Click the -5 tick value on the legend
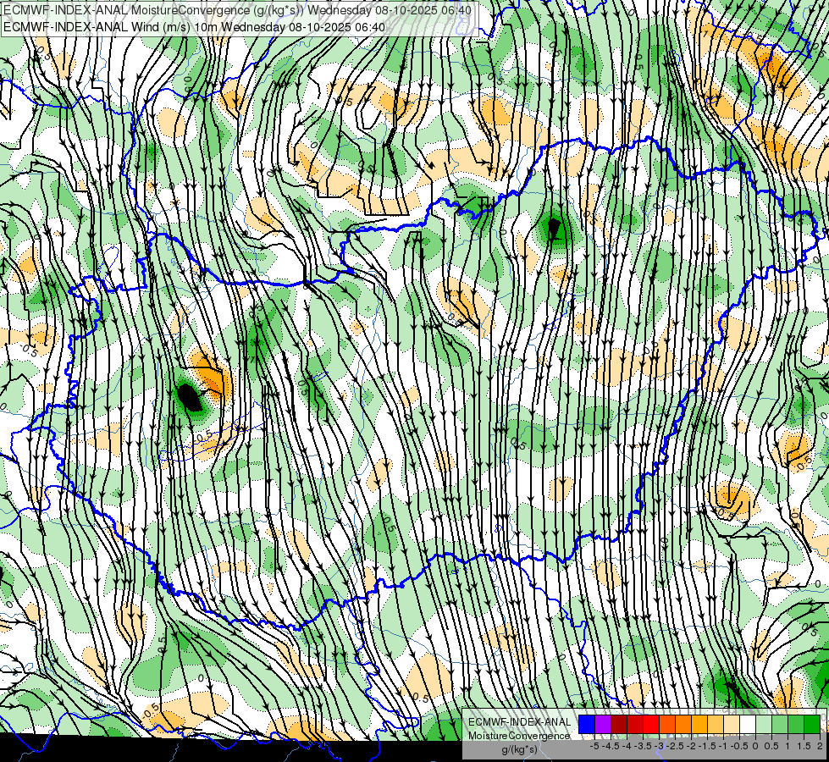The image size is (829, 762). tap(594, 746)
